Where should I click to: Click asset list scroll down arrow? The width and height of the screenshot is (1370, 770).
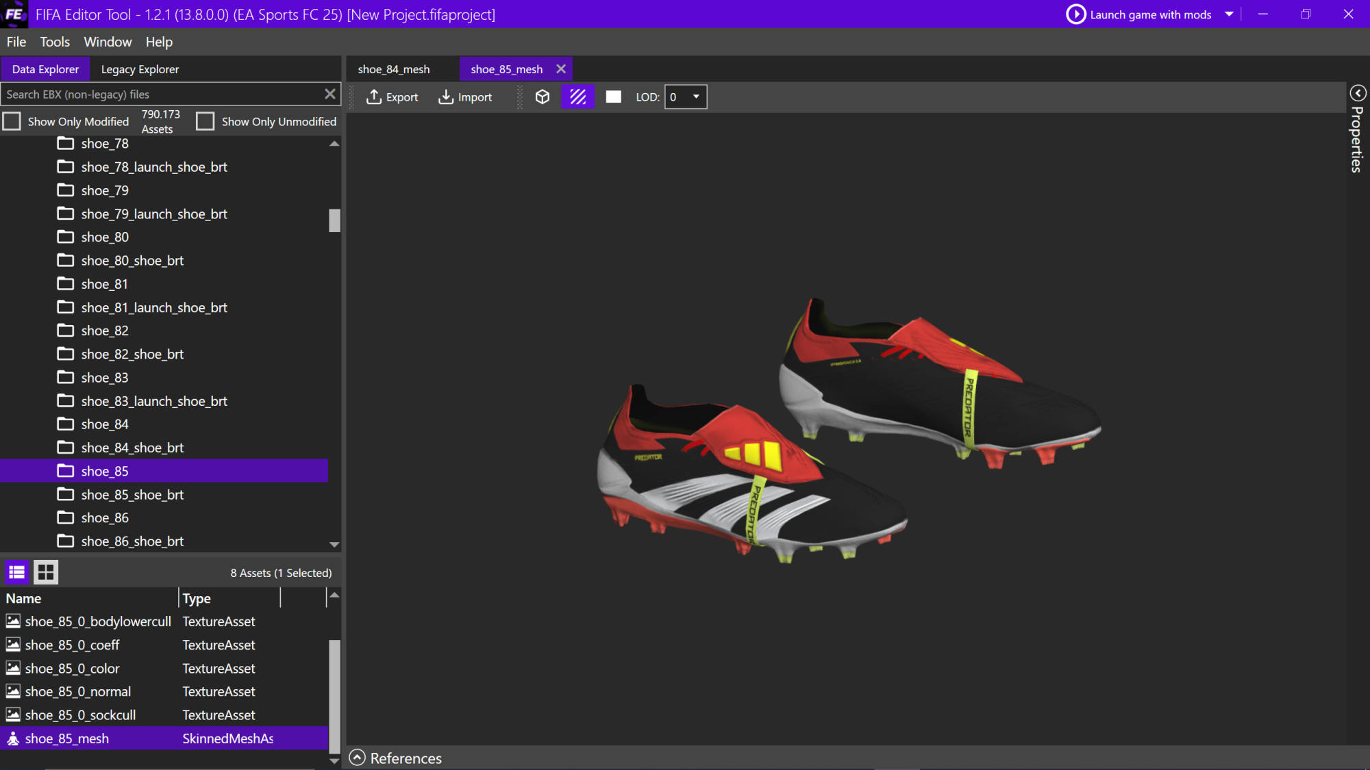(x=334, y=760)
